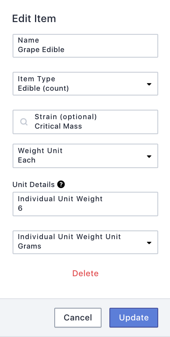Expand the Weight Unit Each dropdown
The image size is (170, 337).
point(85,156)
